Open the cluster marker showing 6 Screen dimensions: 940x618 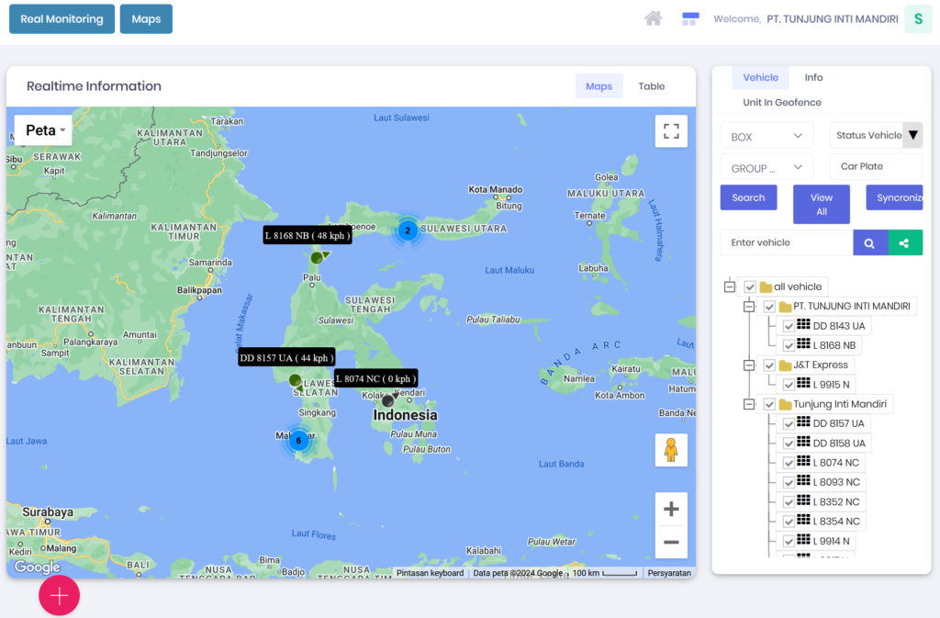point(298,441)
